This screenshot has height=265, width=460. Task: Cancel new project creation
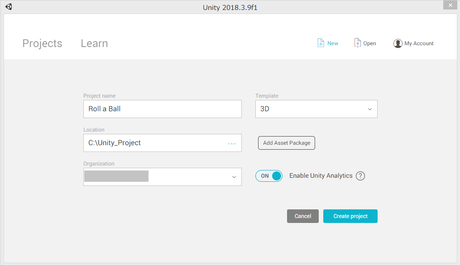coord(303,216)
